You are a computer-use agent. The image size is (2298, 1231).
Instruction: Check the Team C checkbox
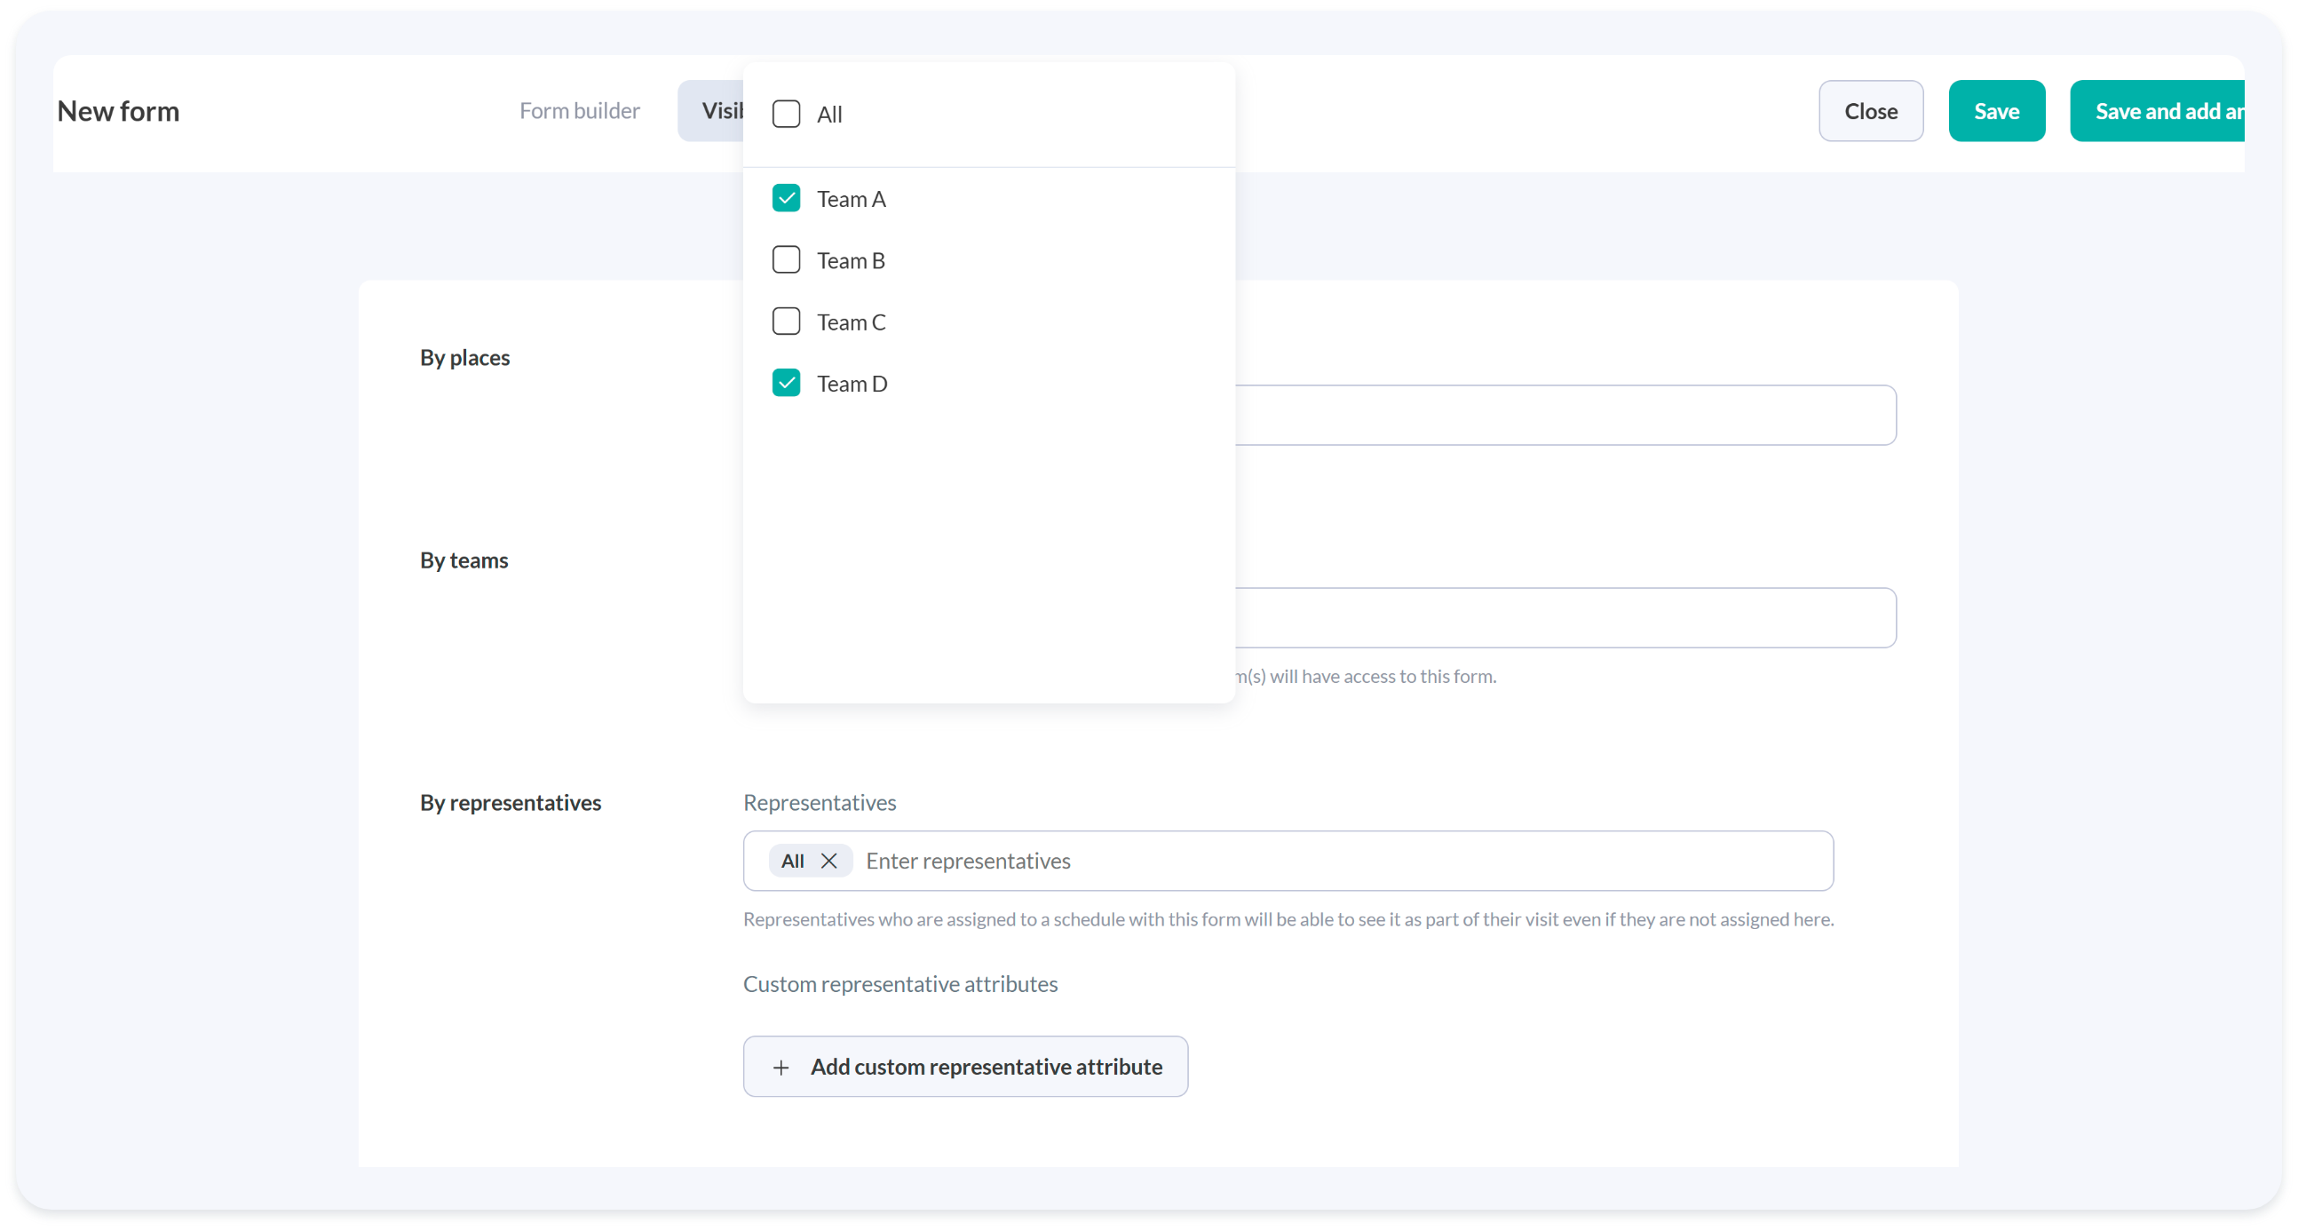point(786,322)
